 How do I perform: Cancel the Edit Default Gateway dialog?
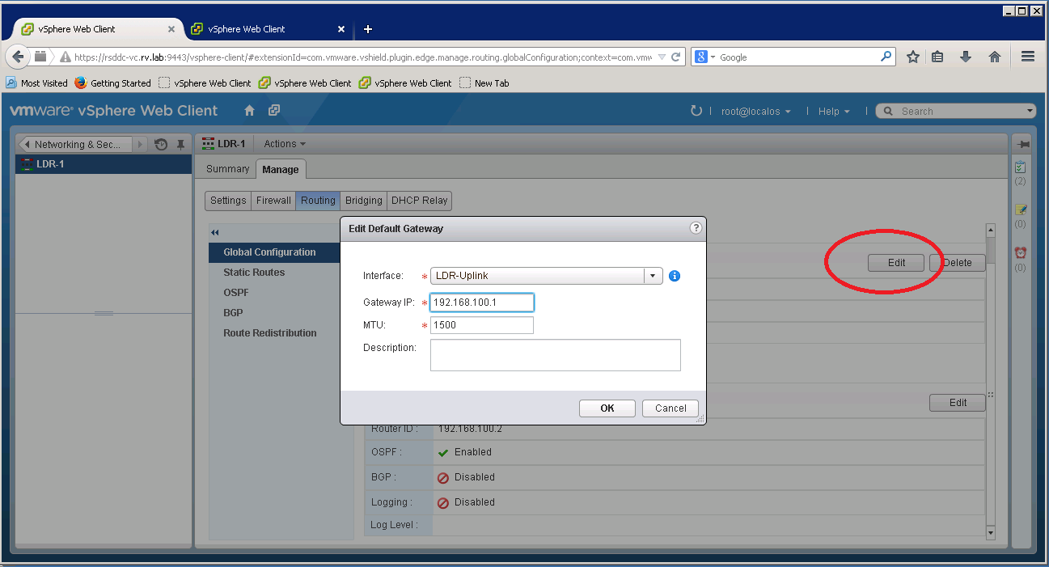tap(670, 408)
